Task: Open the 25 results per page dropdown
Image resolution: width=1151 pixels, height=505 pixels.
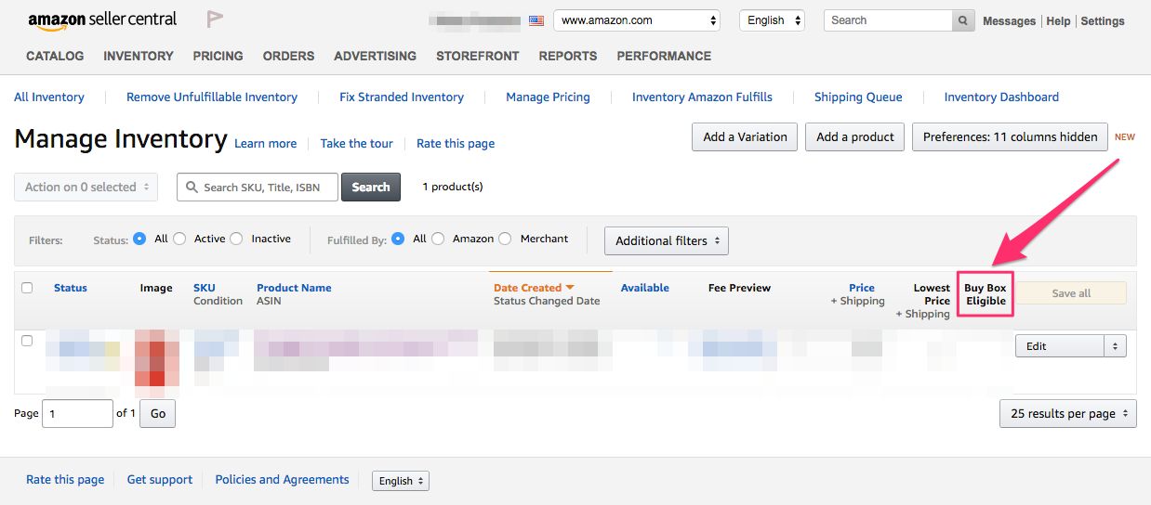Action: coord(1067,414)
